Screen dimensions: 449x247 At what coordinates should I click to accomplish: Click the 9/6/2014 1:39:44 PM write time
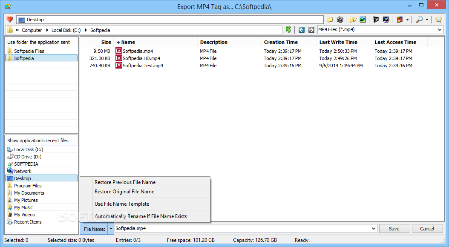pyautogui.click(x=341, y=66)
